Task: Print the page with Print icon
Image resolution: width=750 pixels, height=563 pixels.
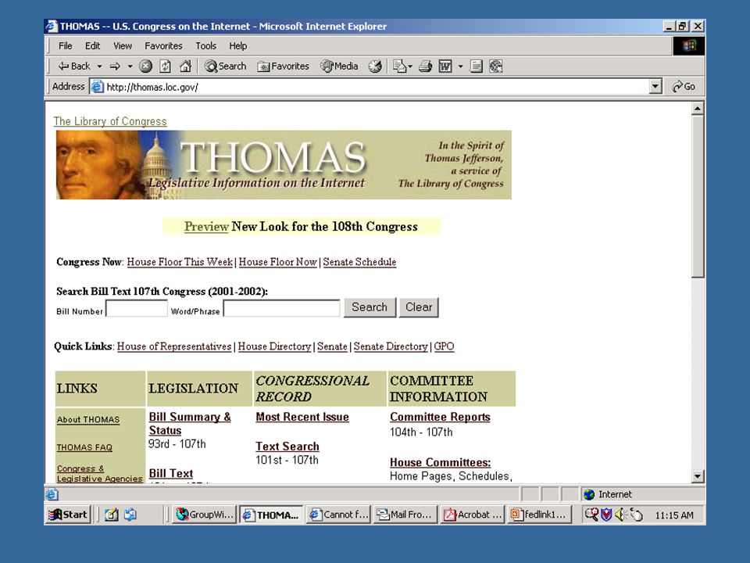Action: [x=425, y=66]
